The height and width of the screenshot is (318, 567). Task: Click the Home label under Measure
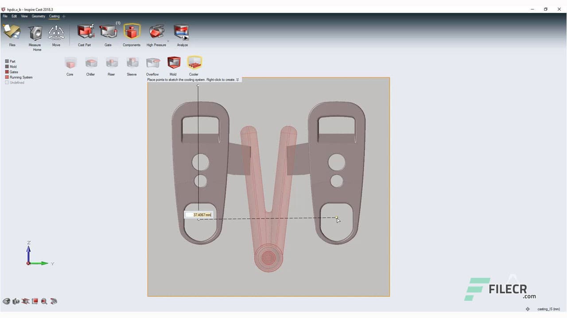tap(37, 50)
